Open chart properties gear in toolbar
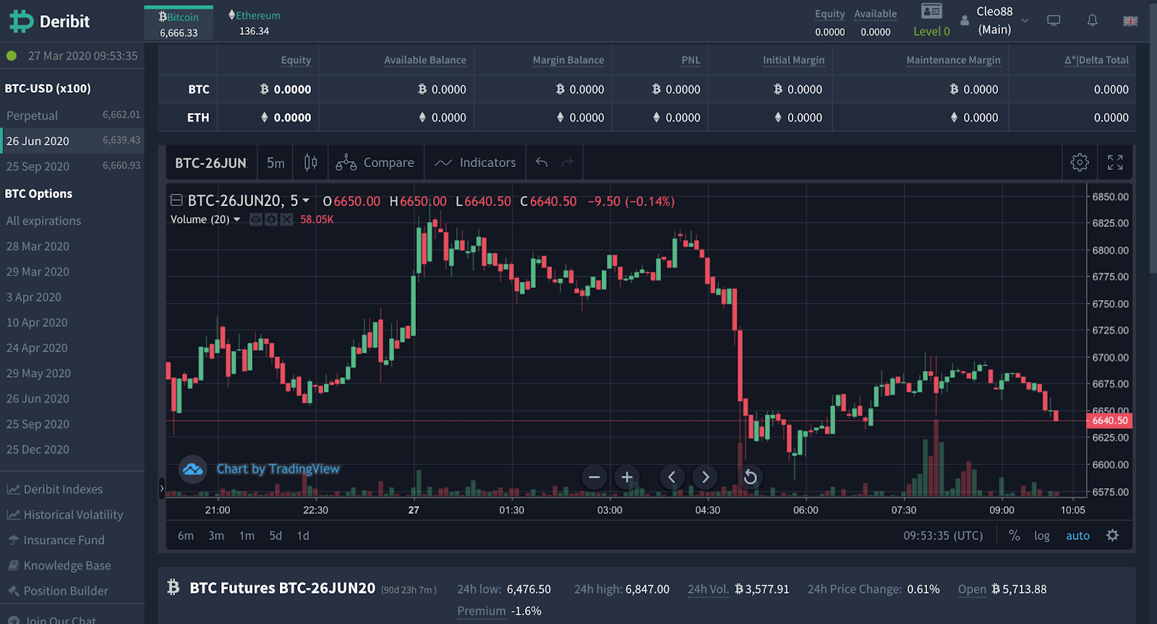1157x624 pixels. pyautogui.click(x=1080, y=163)
